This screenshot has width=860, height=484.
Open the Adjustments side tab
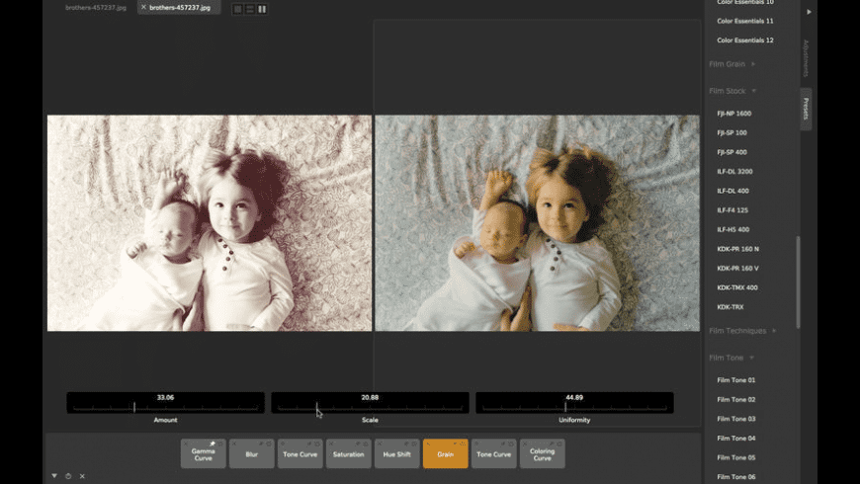(x=806, y=59)
